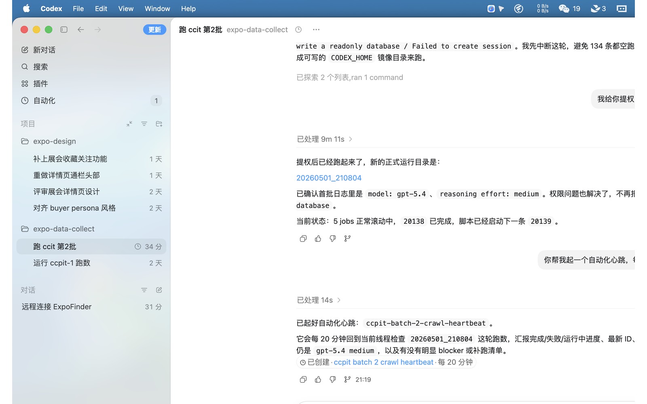Toggle the sidebar panel icon
The height and width of the screenshot is (404, 647).
pos(64,29)
